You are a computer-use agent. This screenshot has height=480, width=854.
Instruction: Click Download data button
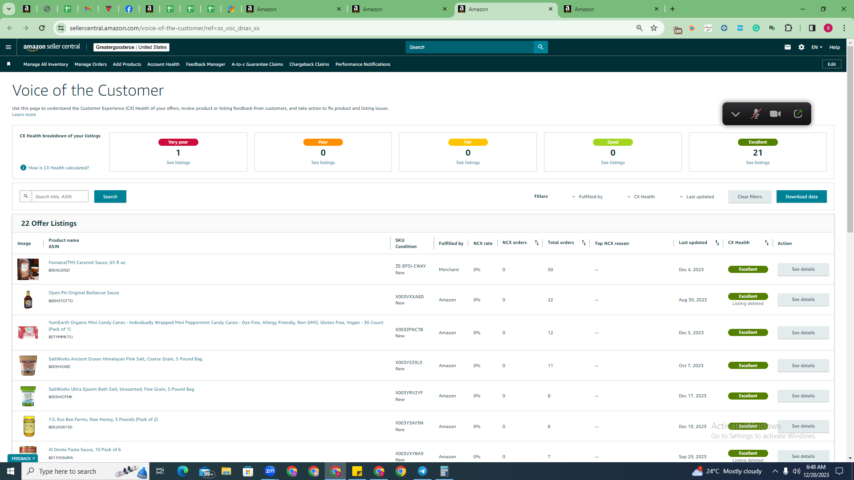coord(802,196)
